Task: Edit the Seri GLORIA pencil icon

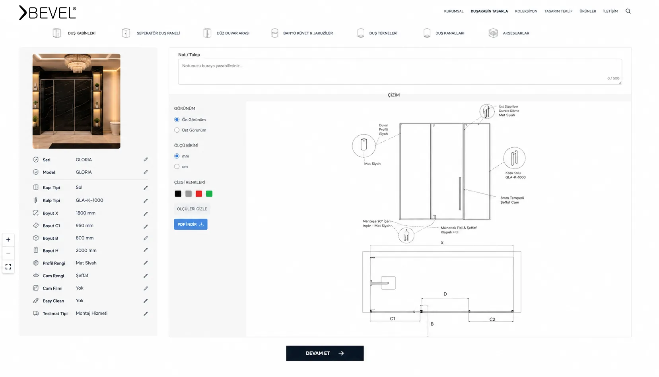Action: click(146, 160)
